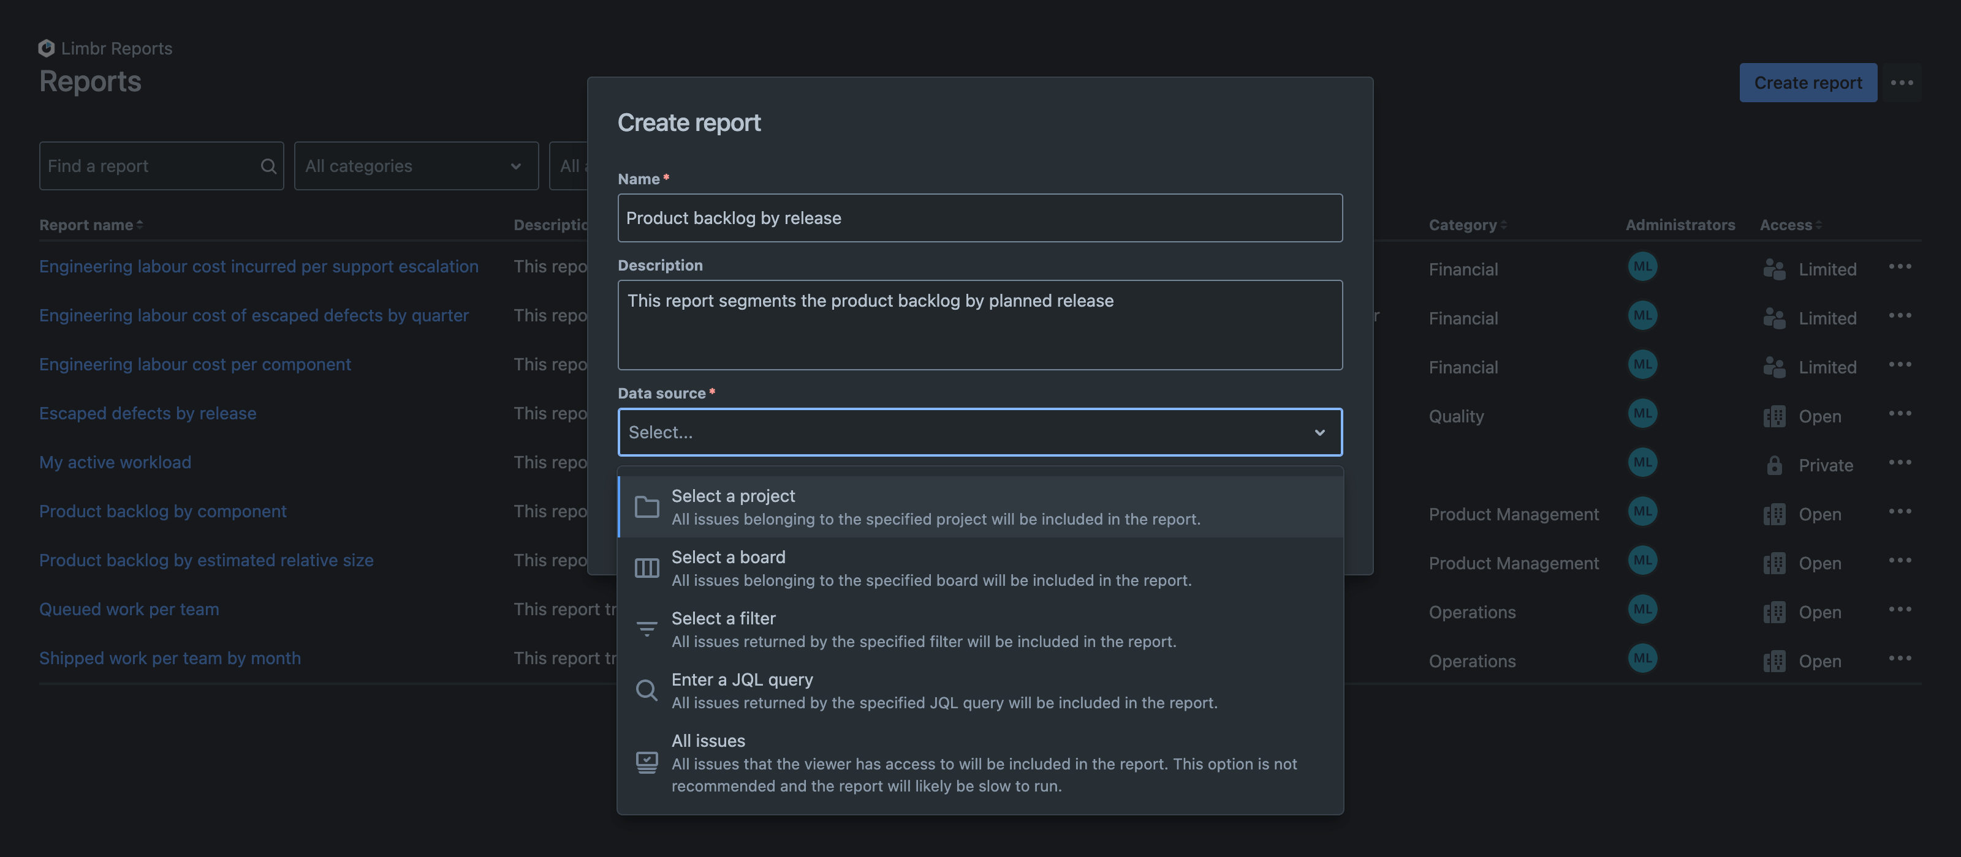Open Escaped defects by release report

148,414
